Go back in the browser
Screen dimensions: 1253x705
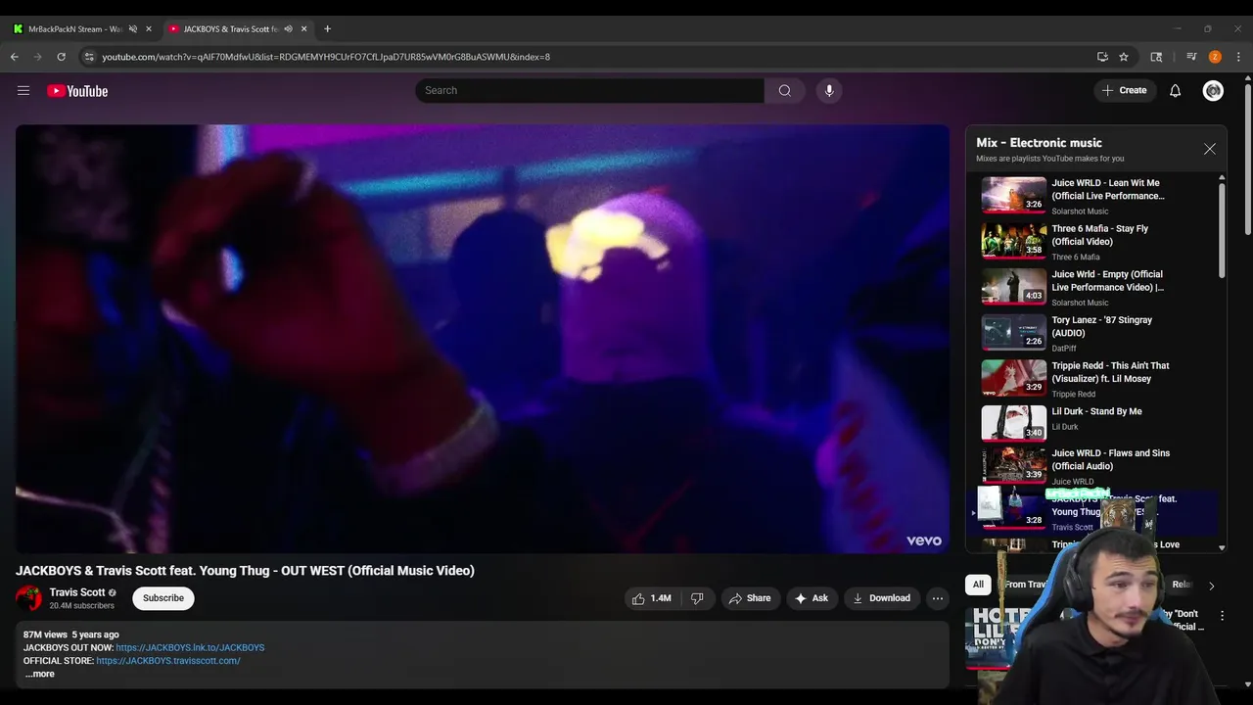(x=15, y=57)
